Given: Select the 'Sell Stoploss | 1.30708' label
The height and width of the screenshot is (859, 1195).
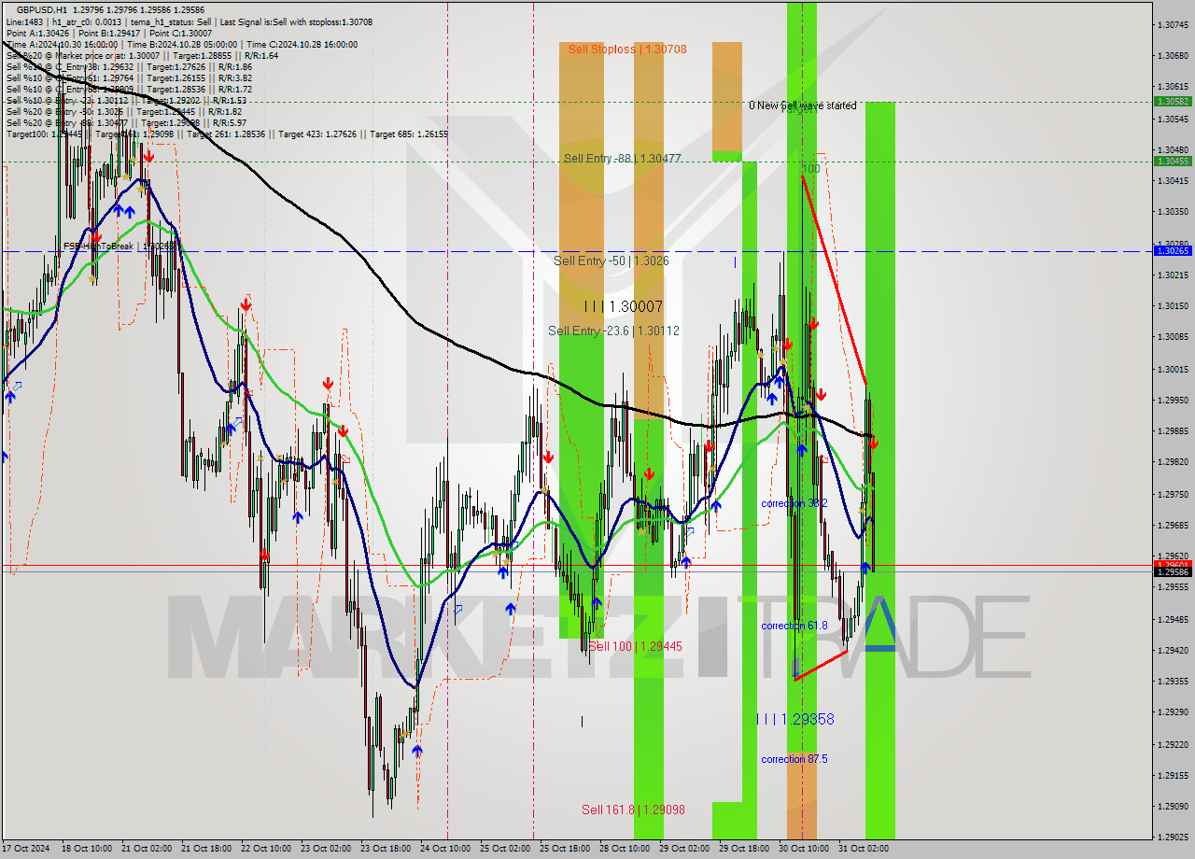Looking at the screenshot, I should tap(627, 49).
